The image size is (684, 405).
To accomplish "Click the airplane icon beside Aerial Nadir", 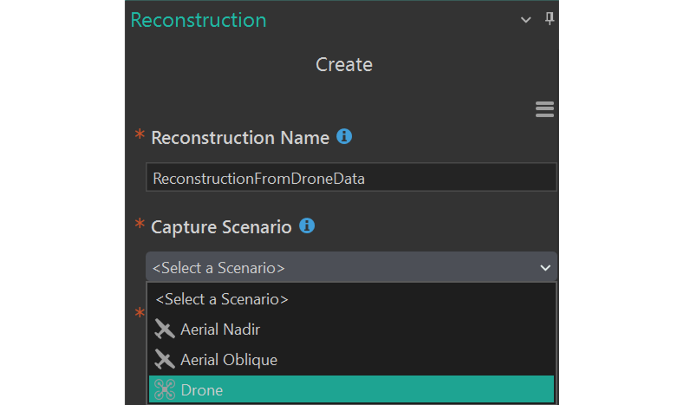I will 164,329.
